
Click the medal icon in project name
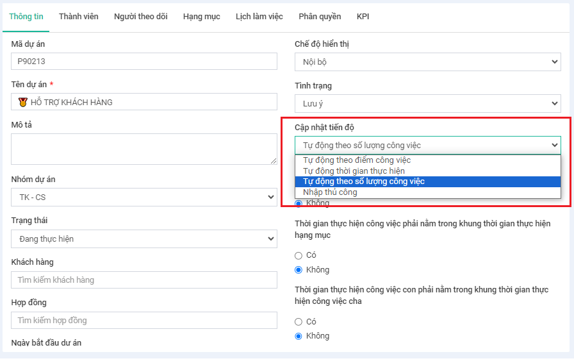click(23, 102)
